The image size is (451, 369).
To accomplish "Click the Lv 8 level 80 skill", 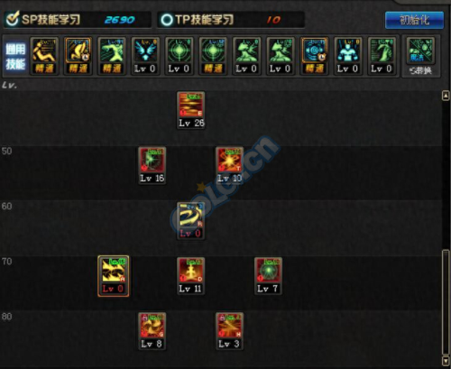I will pos(152,331).
